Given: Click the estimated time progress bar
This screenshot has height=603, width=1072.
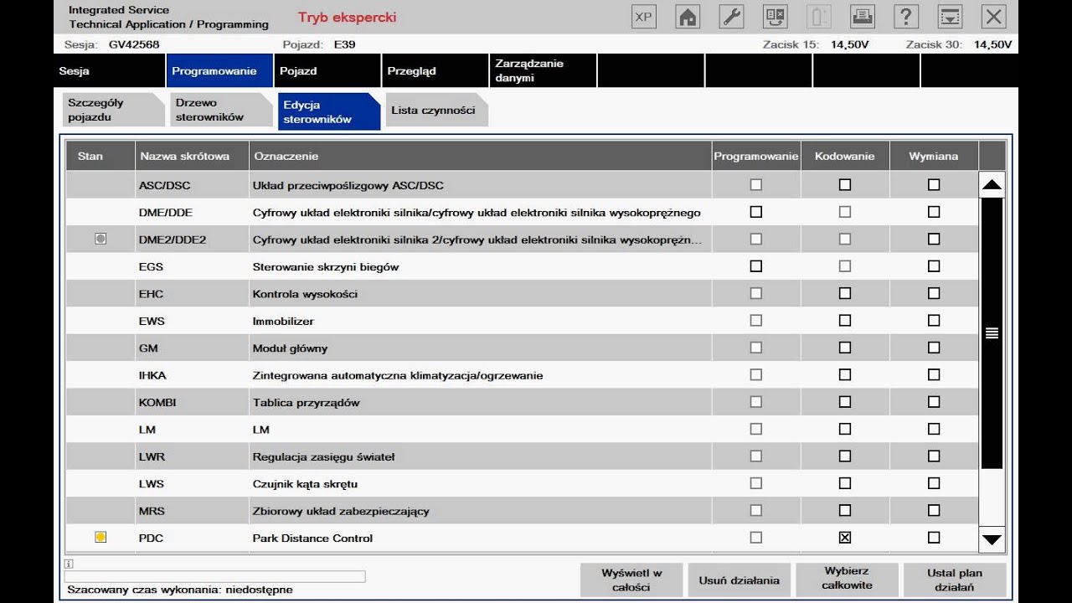Looking at the screenshot, I should pos(216,576).
